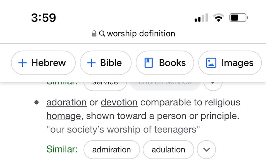Open the Books search tab
266x161 pixels.
pyautogui.click(x=165, y=63)
